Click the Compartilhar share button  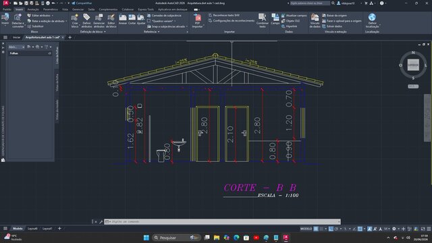click(82, 3)
